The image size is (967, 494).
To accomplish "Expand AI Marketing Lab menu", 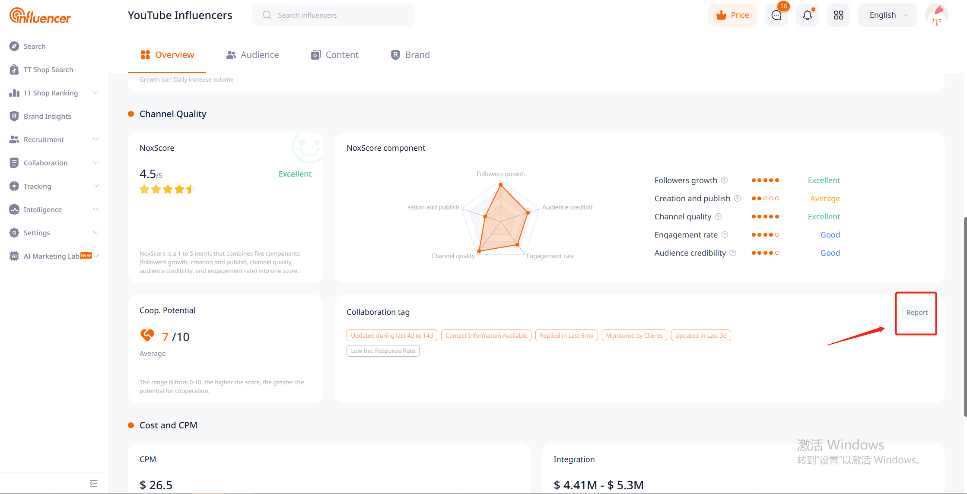I will (x=54, y=256).
